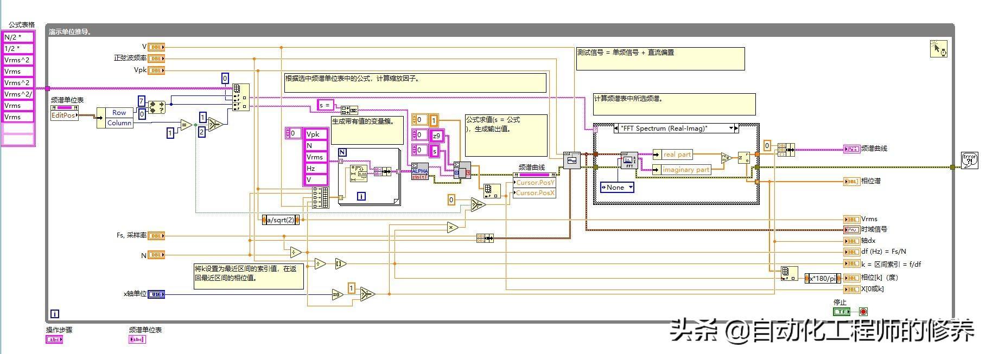Click the Cursor.PosY property item
The height and width of the screenshot is (354, 986).
click(x=535, y=183)
